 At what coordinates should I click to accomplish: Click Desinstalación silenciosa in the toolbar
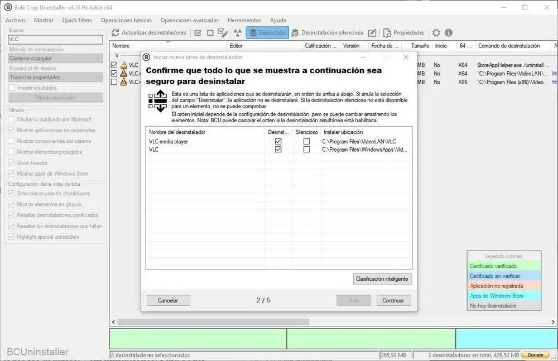pos(327,33)
